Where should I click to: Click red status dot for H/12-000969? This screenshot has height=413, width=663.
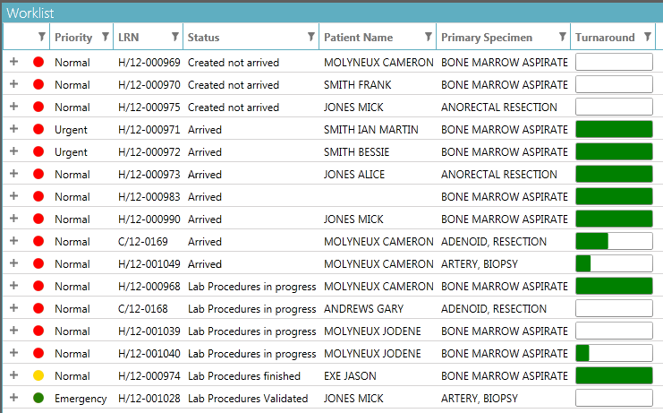[38, 62]
